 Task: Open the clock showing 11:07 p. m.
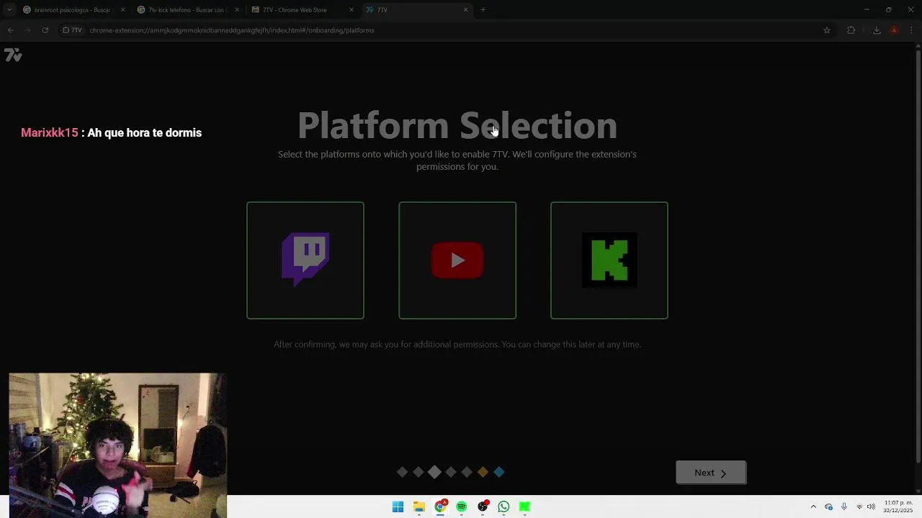coord(898,506)
